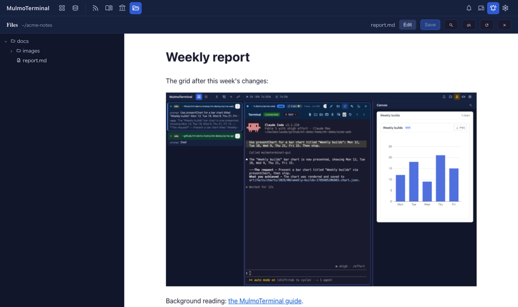Click the MulmoTerminal app title

coord(28,8)
